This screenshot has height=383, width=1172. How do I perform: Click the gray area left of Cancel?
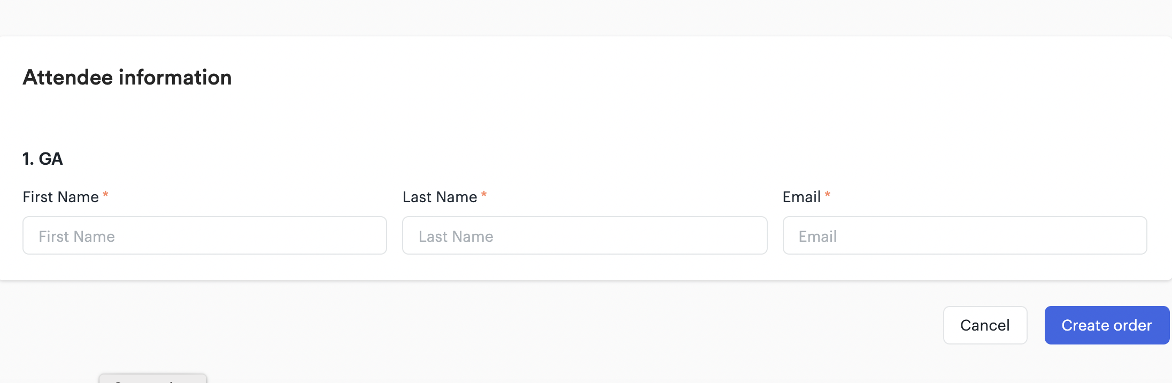535,325
